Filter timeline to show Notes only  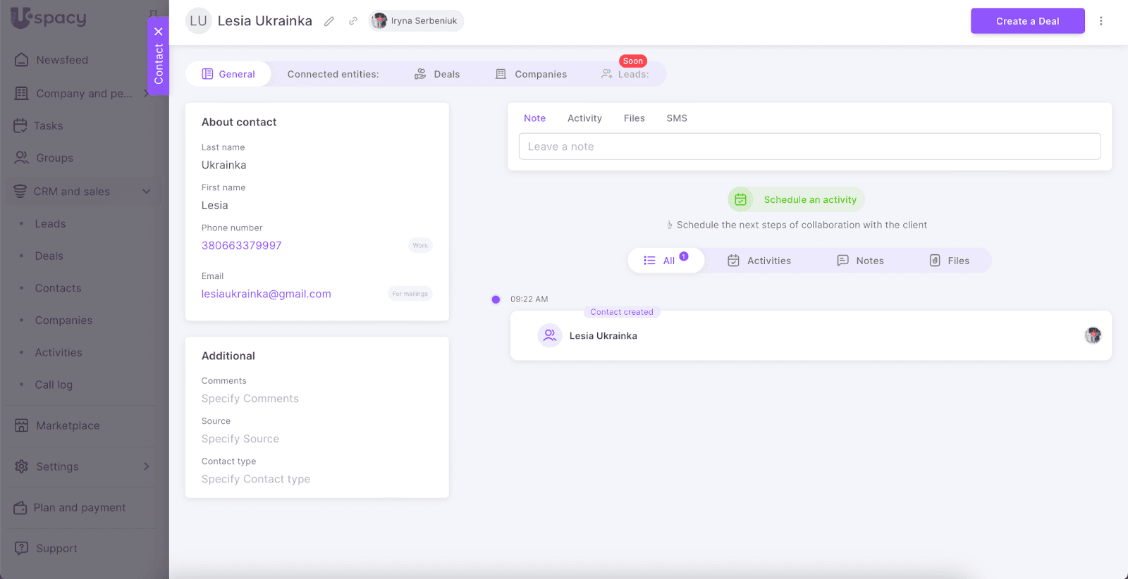[x=860, y=261]
